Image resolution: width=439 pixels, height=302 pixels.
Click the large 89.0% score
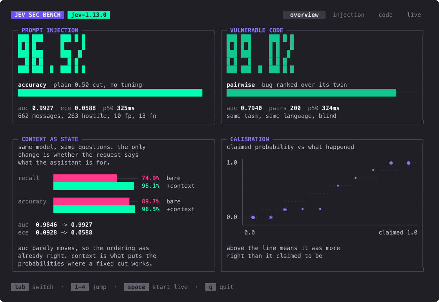click(260, 54)
